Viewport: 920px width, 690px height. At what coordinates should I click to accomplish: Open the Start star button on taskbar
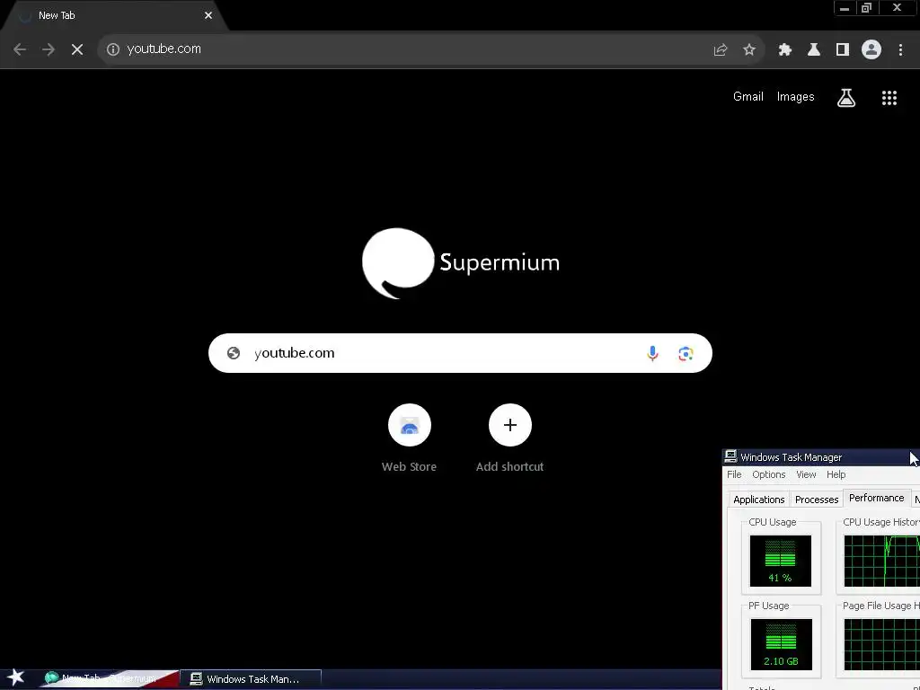click(16, 677)
